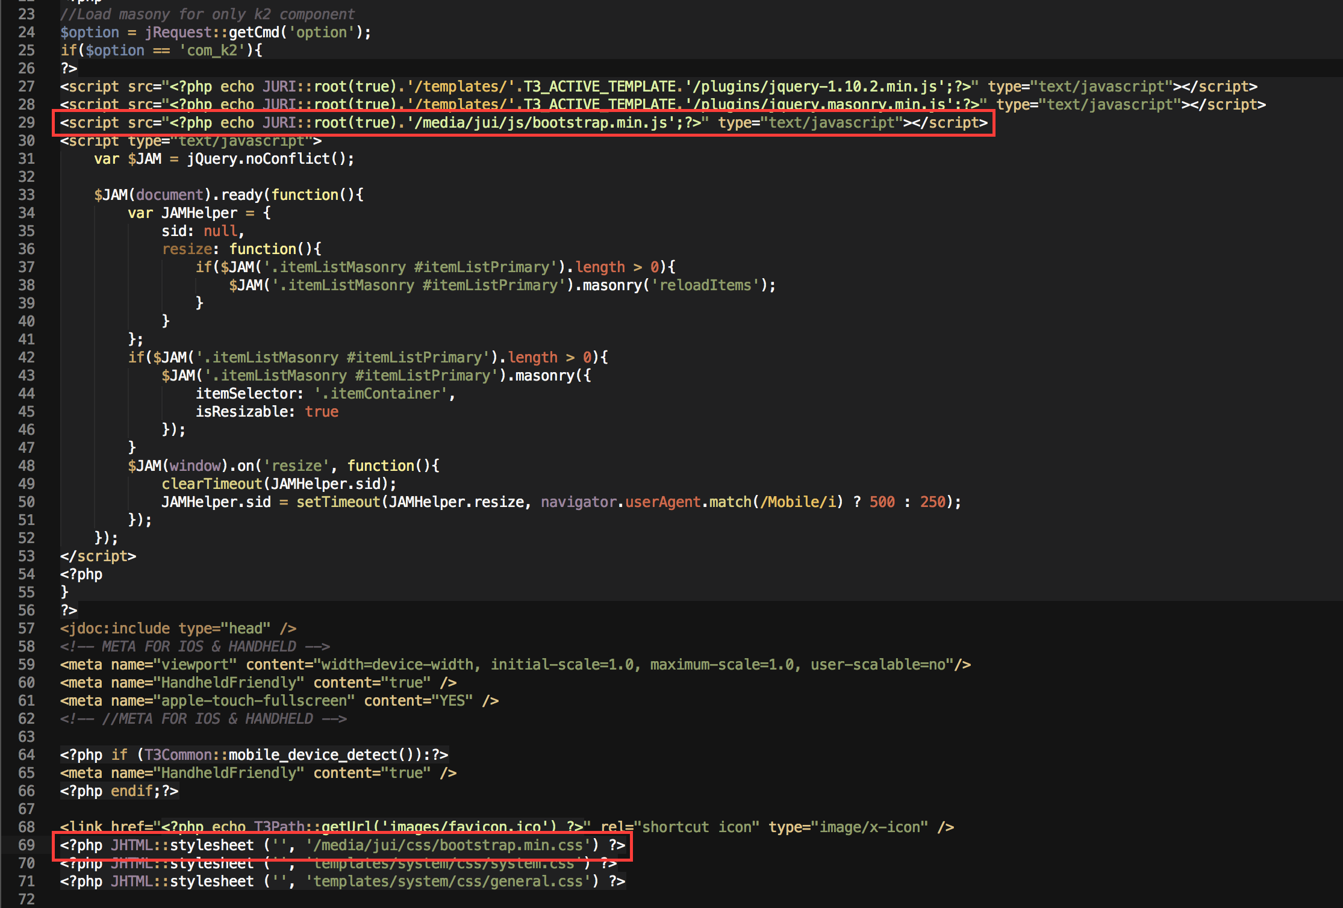The image size is (1343, 908).
Task: Click line number 57 in the gutter
Action: click(26, 629)
